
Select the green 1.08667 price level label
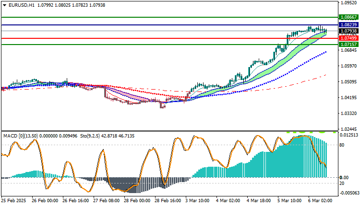[x=349, y=17]
